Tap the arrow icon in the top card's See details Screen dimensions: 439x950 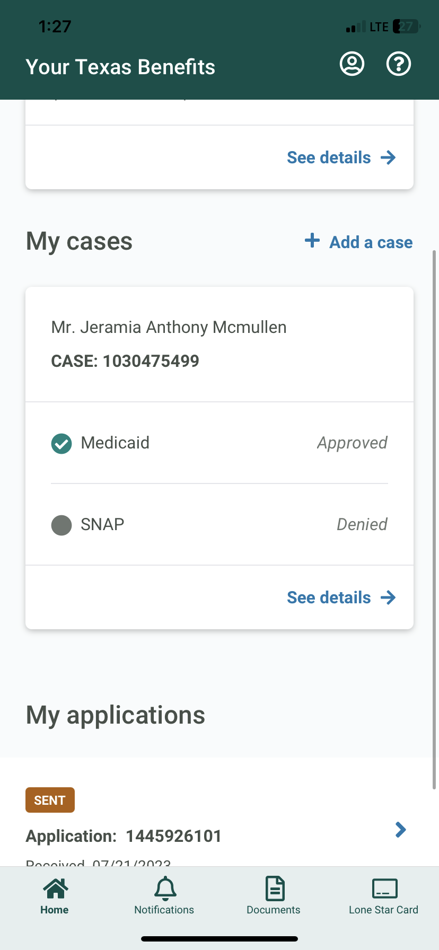pos(388,157)
